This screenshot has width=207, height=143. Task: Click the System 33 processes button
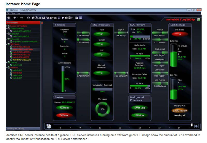pos(102,44)
